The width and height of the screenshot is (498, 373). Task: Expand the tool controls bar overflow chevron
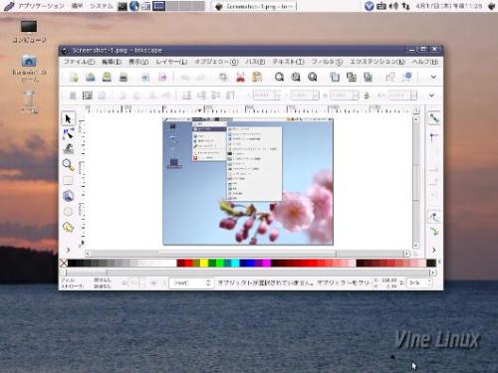click(x=431, y=95)
